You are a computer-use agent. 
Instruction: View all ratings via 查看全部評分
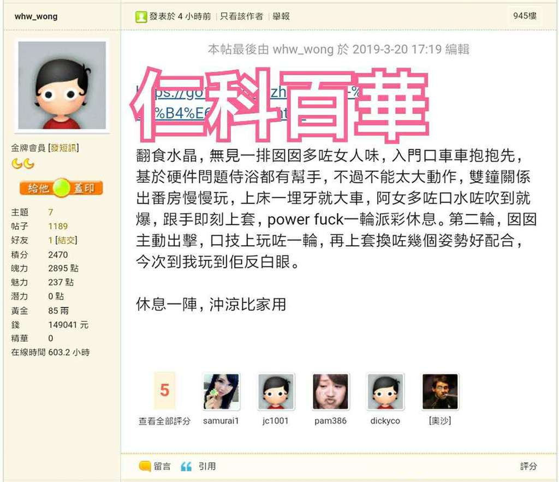[x=164, y=421]
